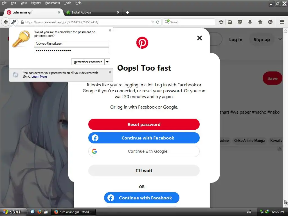Click the Internet Explorer quick launch icon

tap(33, 211)
